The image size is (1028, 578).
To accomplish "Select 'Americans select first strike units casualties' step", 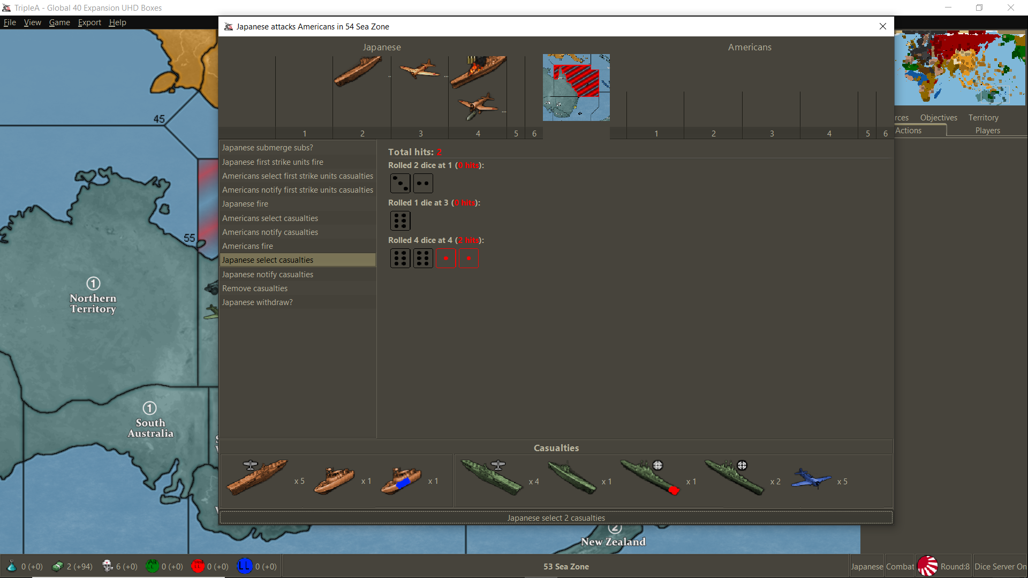I will pyautogui.click(x=298, y=176).
